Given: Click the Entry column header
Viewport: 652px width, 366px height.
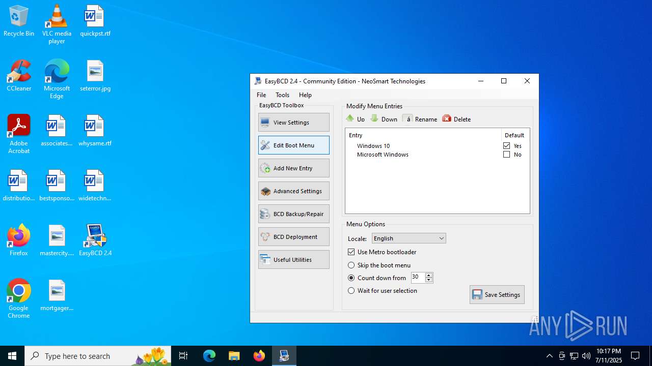Looking at the screenshot, I should (423, 135).
